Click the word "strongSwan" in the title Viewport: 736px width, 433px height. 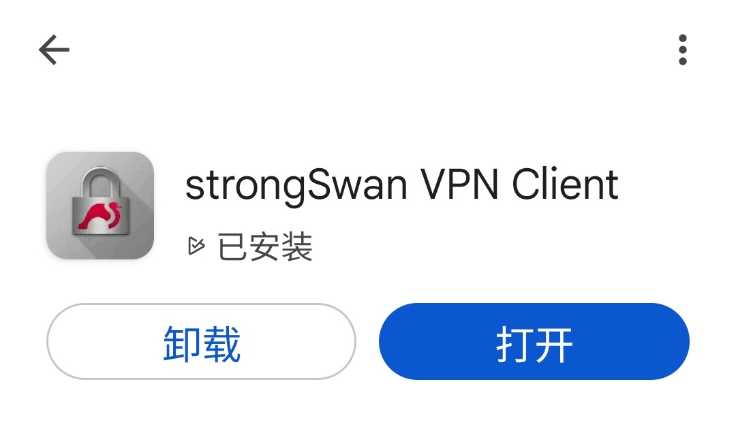click(x=296, y=186)
